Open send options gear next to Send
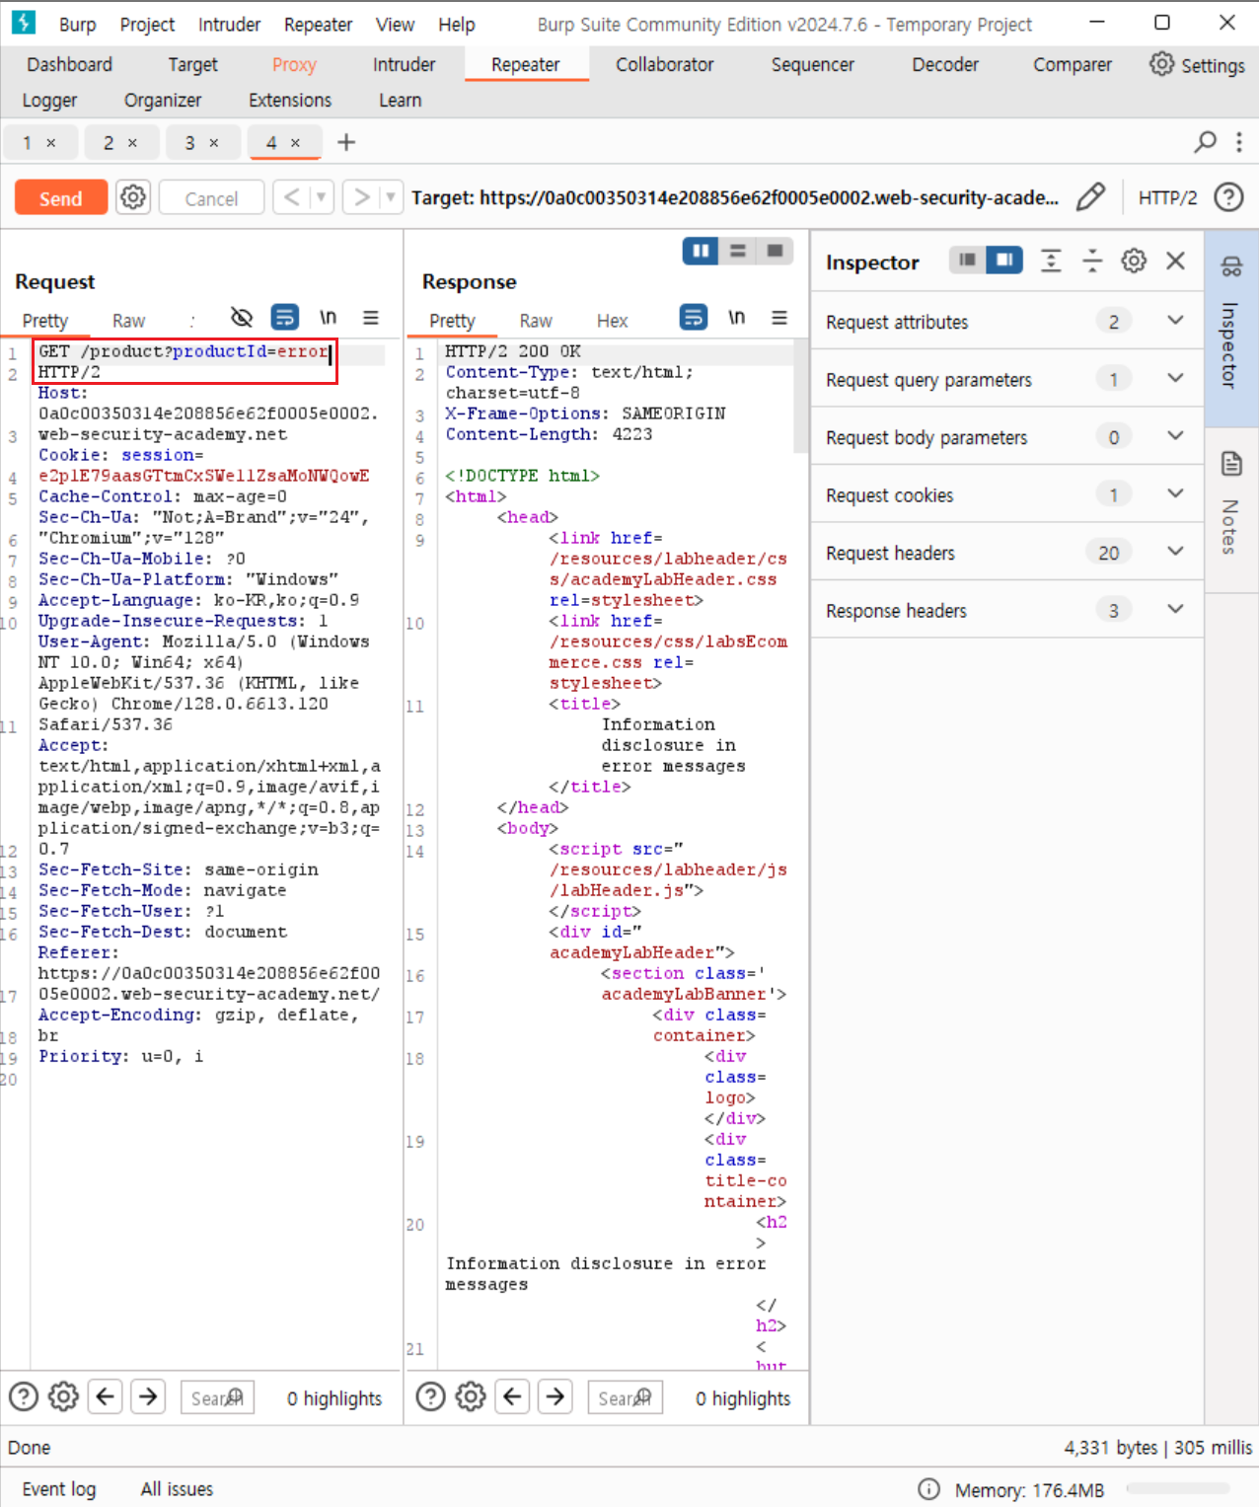This screenshot has width=1259, height=1507. (133, 197)
